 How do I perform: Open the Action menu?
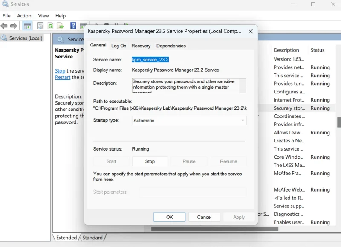coord(24,15)
